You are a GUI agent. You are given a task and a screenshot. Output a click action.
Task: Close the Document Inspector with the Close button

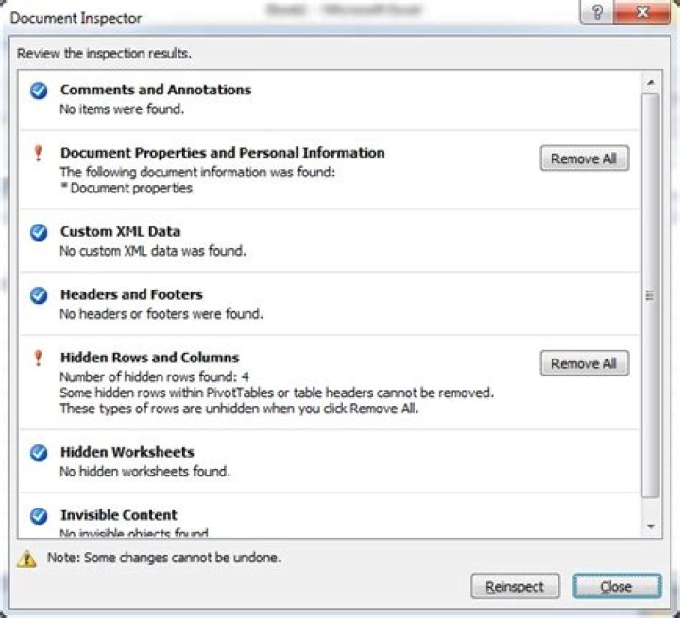pyautogui.click(x=617, y=586)
